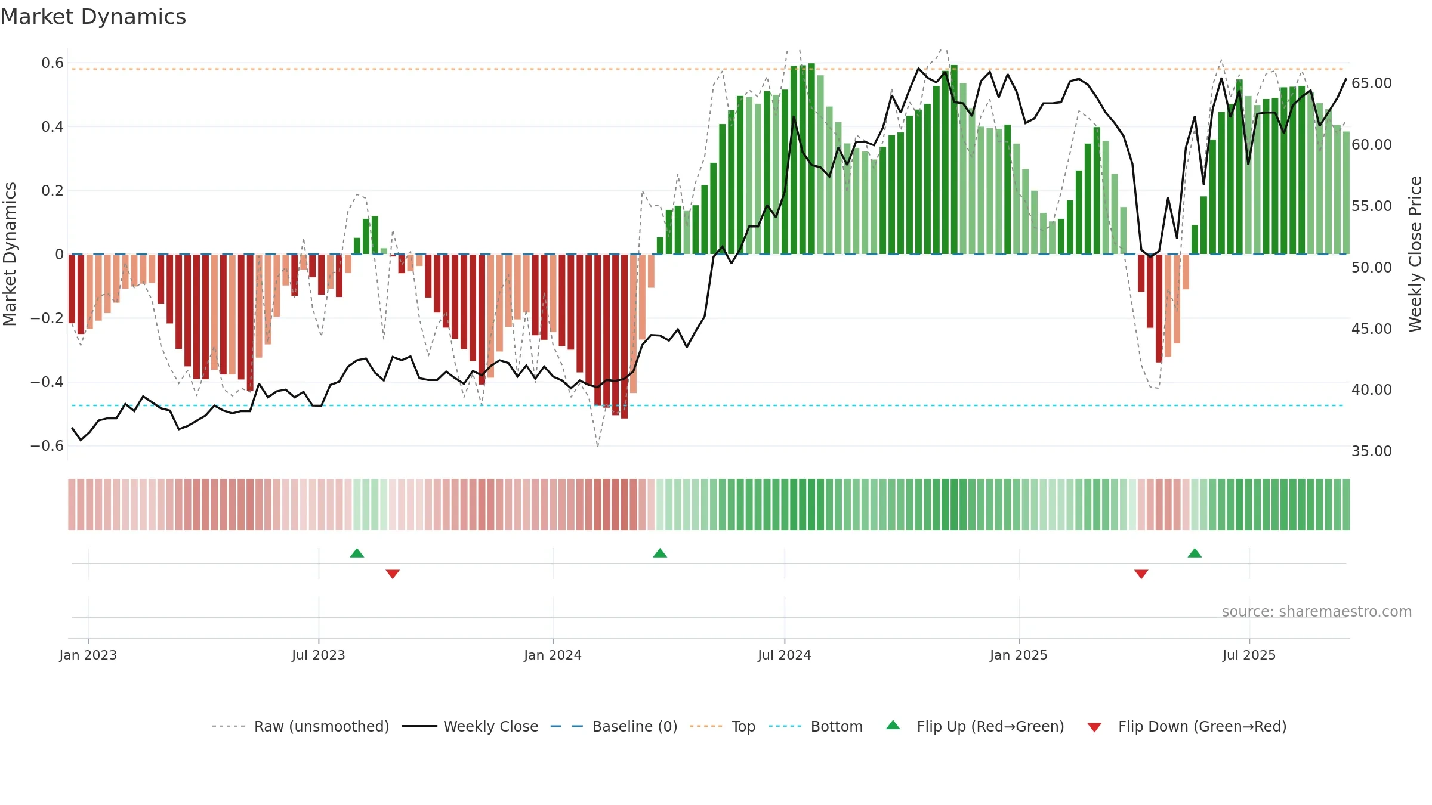This screenshot has width=1432, height=805.
Task: Click the −0.2 left-axis tick label
Action: click(47, 318)
